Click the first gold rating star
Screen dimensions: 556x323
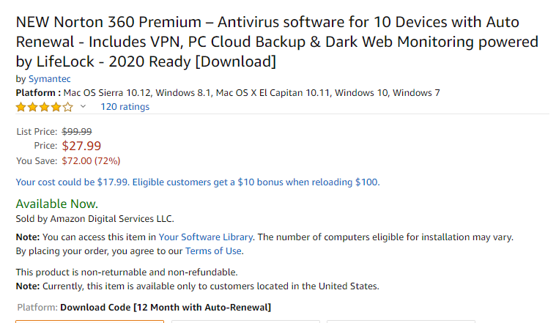[x=21, y=107]
